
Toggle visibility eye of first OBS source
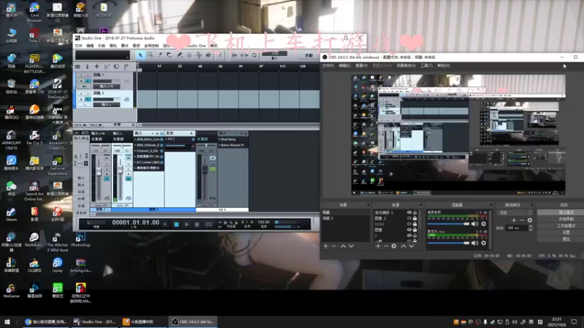(x=409, y=213)
